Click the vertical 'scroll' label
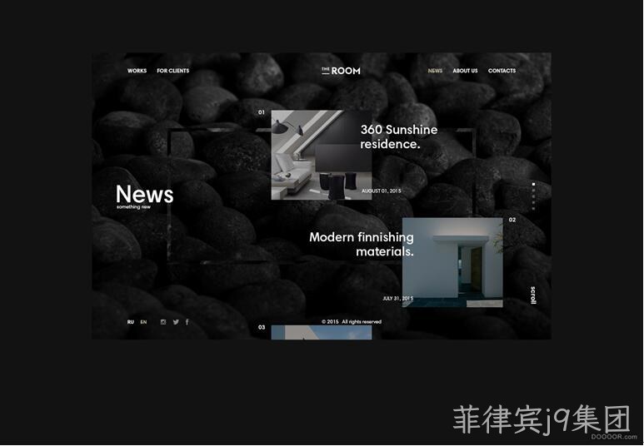This screenshot has width=644, height=446. (x=533, y=295)
